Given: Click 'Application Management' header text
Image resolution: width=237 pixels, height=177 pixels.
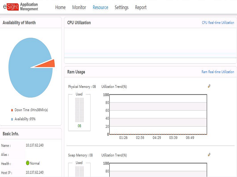Looking at the screenshot, I should click(29, 7).
